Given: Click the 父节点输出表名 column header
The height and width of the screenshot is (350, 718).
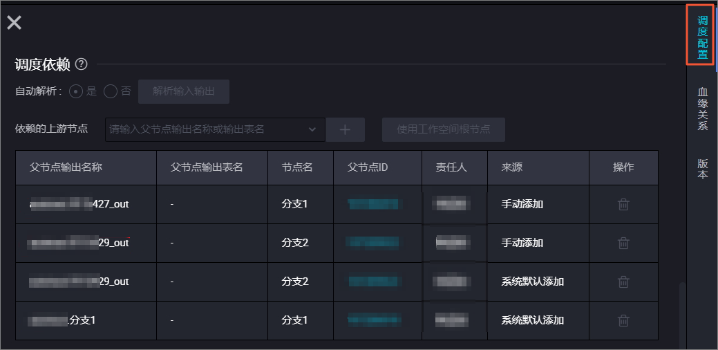Looking at the screenshot, I should pyautogui.click(x=212, y=167).
